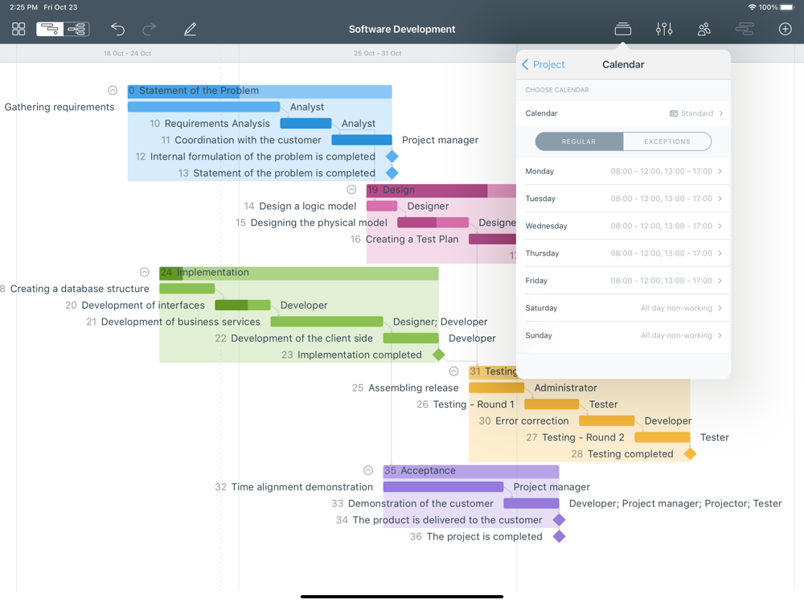Click the redo arrow icon
This screenshot has height=603, width=804.
click(150, 29)
